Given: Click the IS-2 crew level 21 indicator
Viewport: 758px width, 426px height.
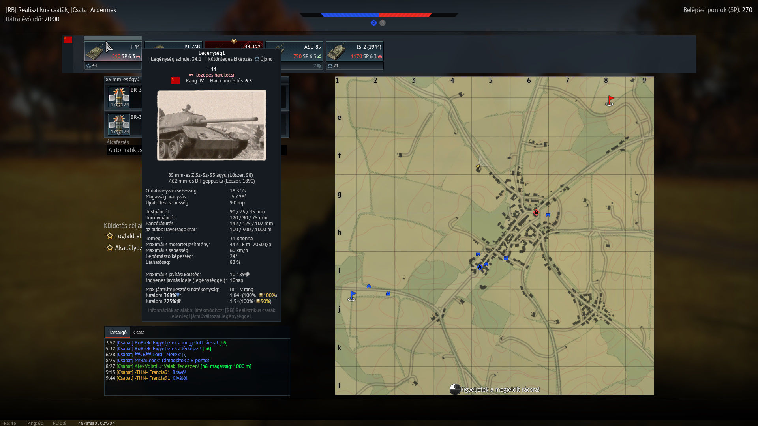Looking at the screenshot, I should click(x=334, y=66).
